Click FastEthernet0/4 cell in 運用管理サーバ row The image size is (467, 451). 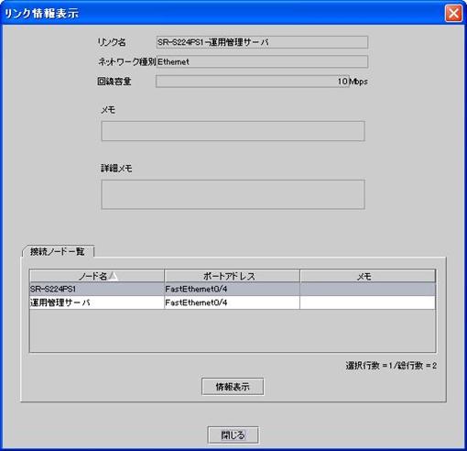click(232, 302)
